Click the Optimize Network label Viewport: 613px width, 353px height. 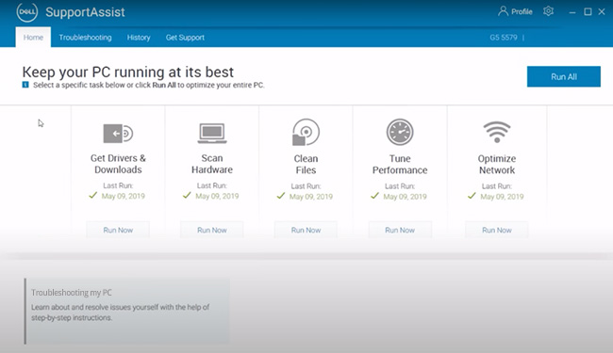click(x=497, y=164)
